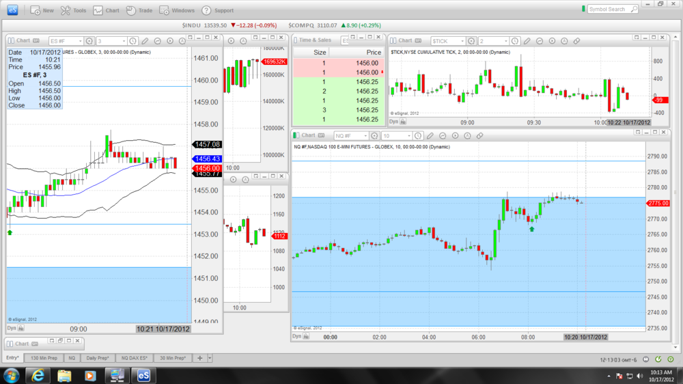Select the pencil drawing tool in NQ chart
This screenshot has height=384, width=683.
tap(430, 136)
